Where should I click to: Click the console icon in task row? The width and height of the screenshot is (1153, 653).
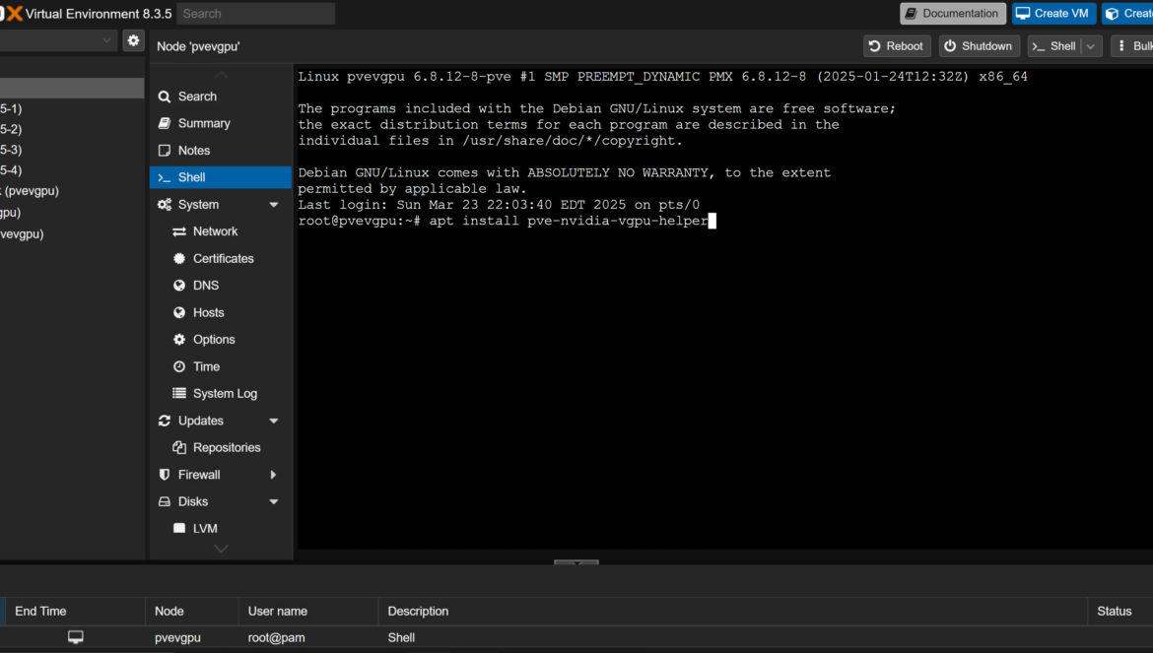pos(76,637)
